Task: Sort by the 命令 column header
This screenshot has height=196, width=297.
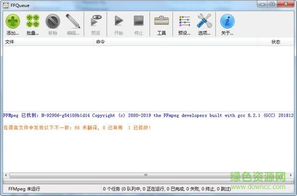Action: click(176, 42)
